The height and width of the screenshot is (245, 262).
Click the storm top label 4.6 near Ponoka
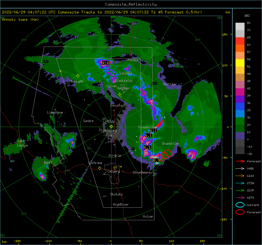(x=106, y=63)
